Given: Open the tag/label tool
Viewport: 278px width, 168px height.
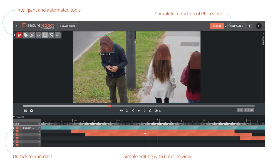Looking at the screenshot, I should click(x=26, y=35).
